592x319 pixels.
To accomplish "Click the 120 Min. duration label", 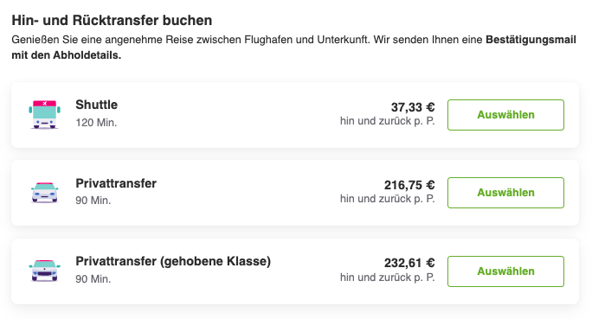I will 96,123.
